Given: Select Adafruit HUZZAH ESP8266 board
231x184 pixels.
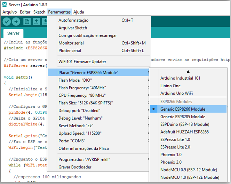Looking at the screenshot, I should point(188,132).
